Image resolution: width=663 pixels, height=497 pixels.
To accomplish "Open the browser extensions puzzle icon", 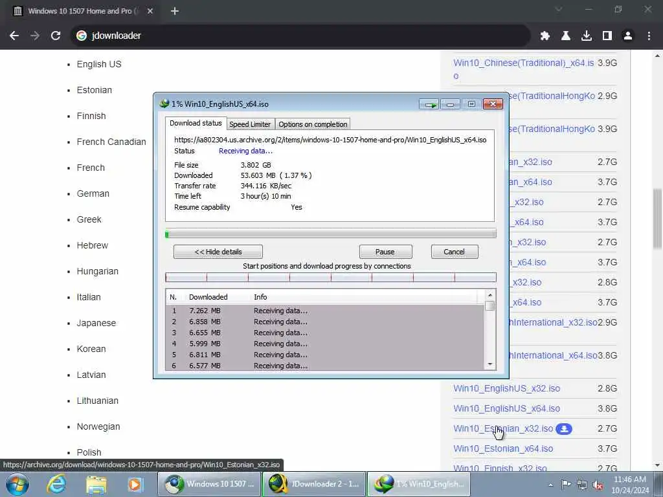I will coord(545,36).
